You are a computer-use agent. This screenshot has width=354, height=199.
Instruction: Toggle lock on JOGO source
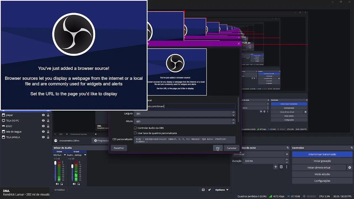(48, 126)
